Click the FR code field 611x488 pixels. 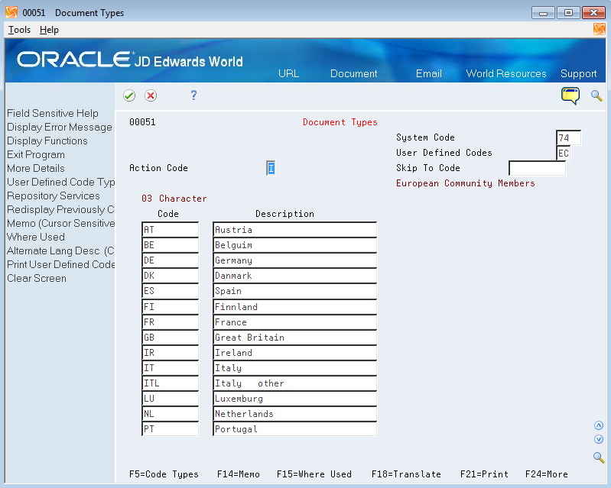point(171,322)
